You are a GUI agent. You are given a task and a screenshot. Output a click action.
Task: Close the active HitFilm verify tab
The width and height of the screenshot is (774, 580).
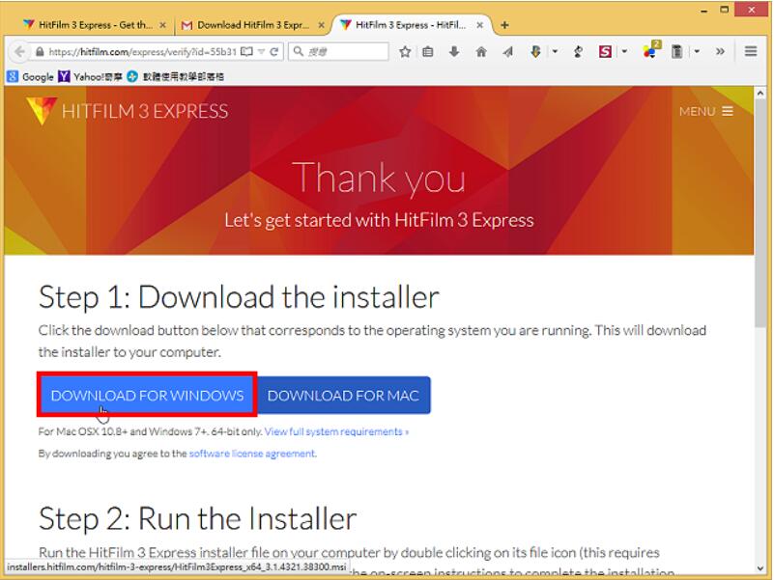pyautogui.click(x=480, y=25)
